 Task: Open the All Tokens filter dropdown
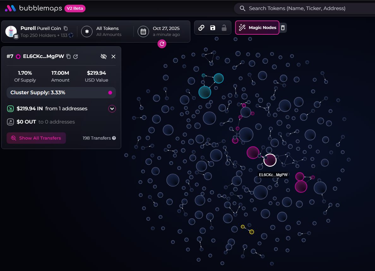tap(102, 32)
